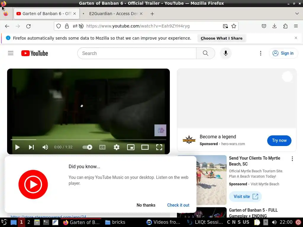This screenshot has width=303, height=227.
Task: Open Garten of Banban 5 FULL Gameplay video
Action: 253,213
